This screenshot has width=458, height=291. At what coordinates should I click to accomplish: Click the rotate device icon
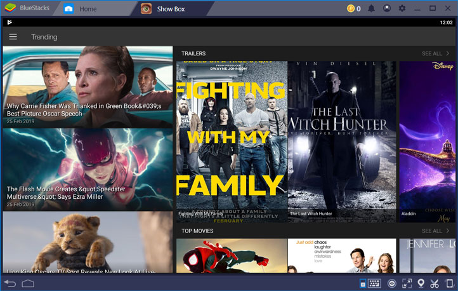450,283
